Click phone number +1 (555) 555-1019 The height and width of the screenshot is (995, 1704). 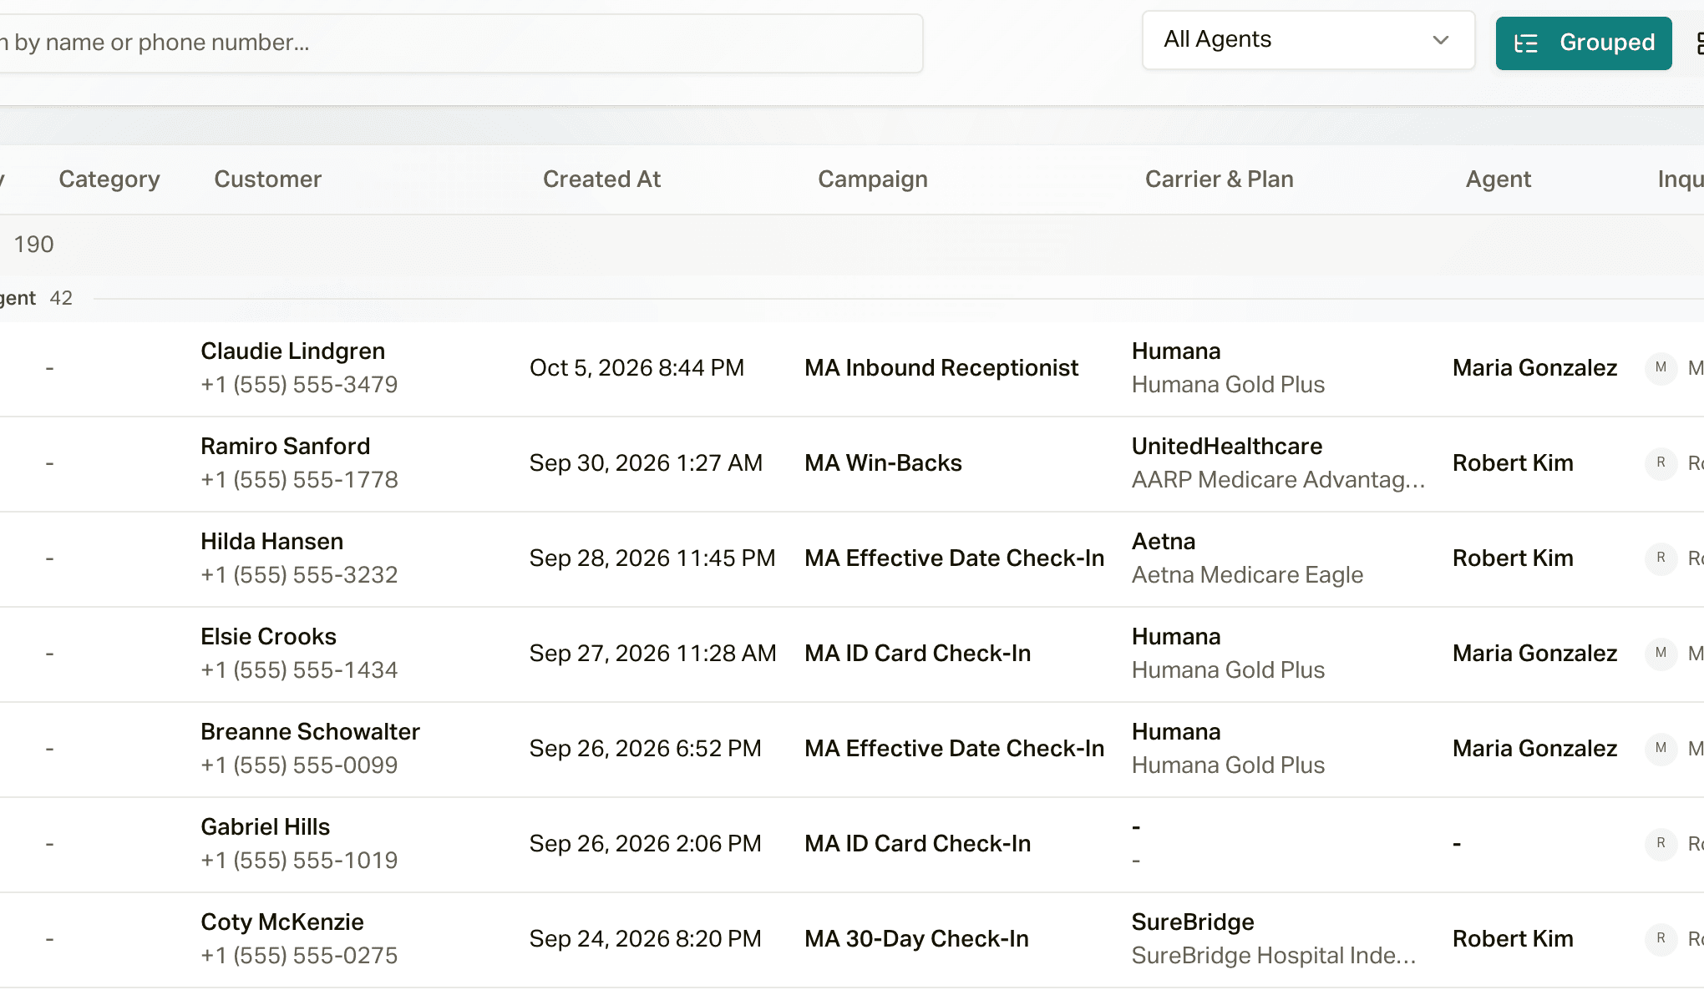tap(299, 861)
